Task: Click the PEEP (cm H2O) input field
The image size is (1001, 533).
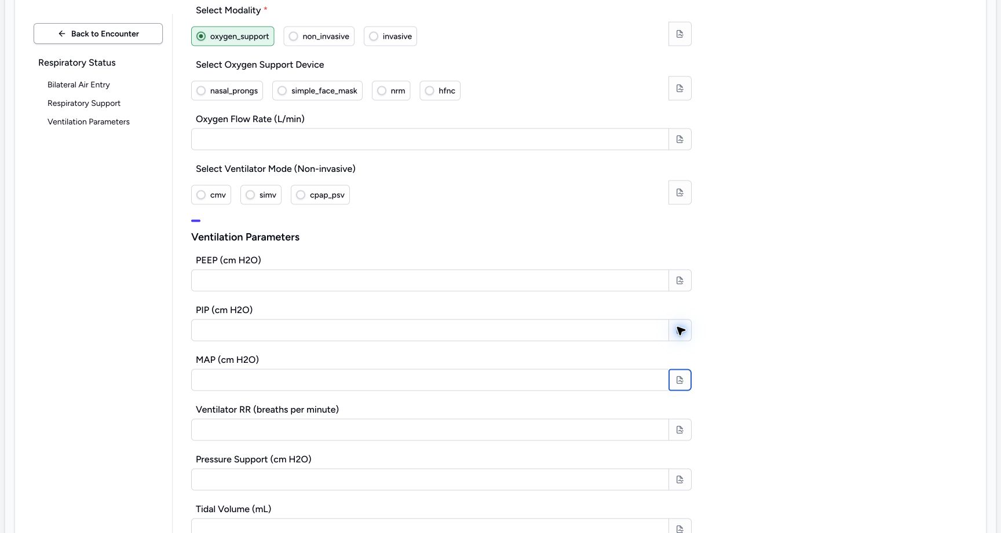Action: [x=430, y=281]
